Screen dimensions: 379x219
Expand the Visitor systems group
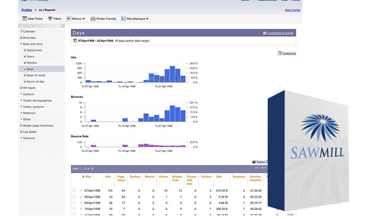coord(21,107)
